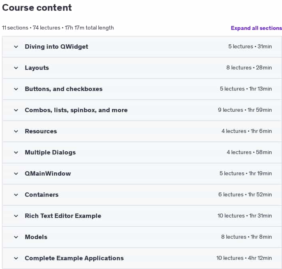Image resolution: width=282 pixels, height=269 pixels.
Task: Expand the Layouts section chevron
Action: click(x=16, y=68)
